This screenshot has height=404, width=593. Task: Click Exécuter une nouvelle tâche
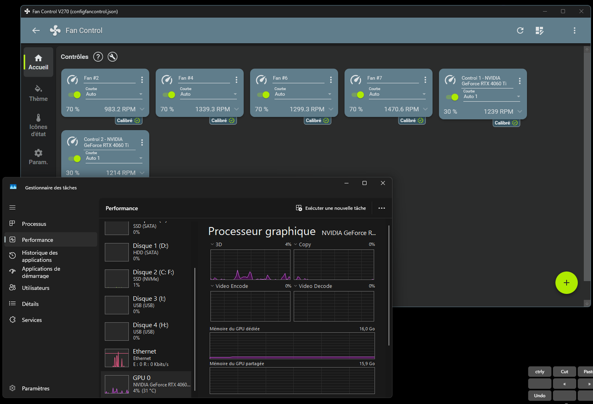pos(331,208)
